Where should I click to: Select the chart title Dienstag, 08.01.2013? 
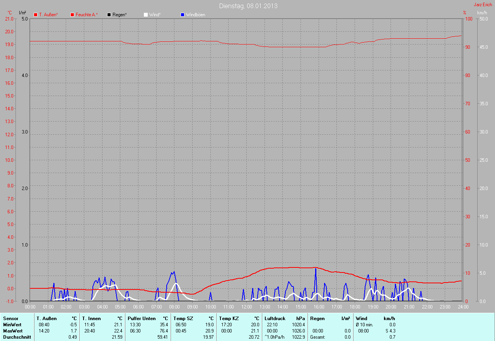point(248,6)
